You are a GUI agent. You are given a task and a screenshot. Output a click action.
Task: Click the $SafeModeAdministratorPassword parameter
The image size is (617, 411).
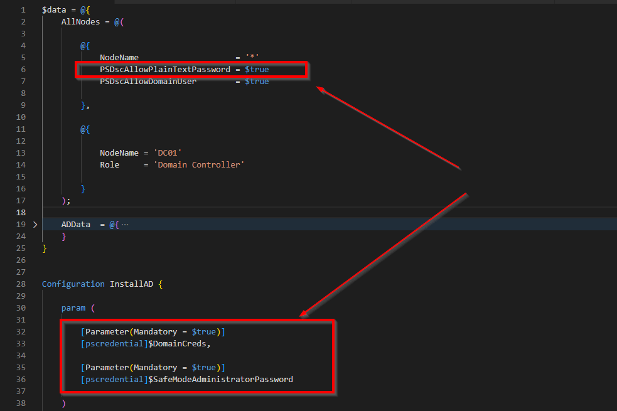click(220, 379)
